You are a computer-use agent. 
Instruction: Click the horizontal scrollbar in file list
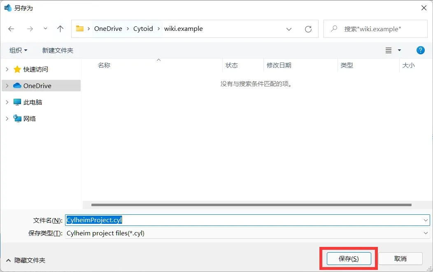click(251, 205)
